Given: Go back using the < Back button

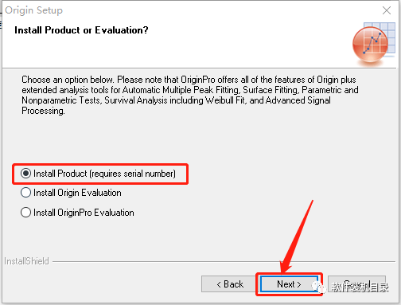Looking at the screenshot, I should pos(229,284).
